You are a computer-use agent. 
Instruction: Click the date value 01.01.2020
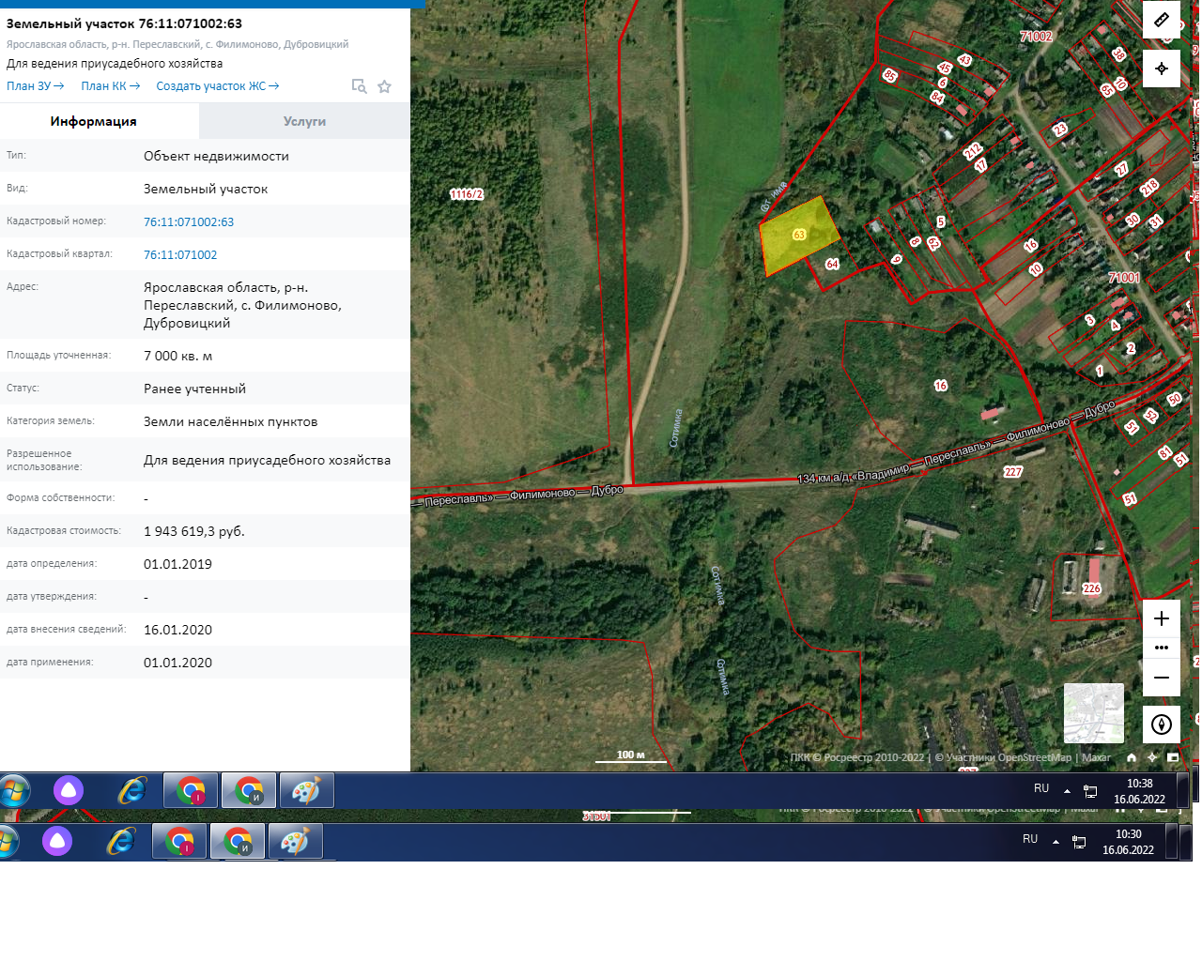(x=177, y=663)
